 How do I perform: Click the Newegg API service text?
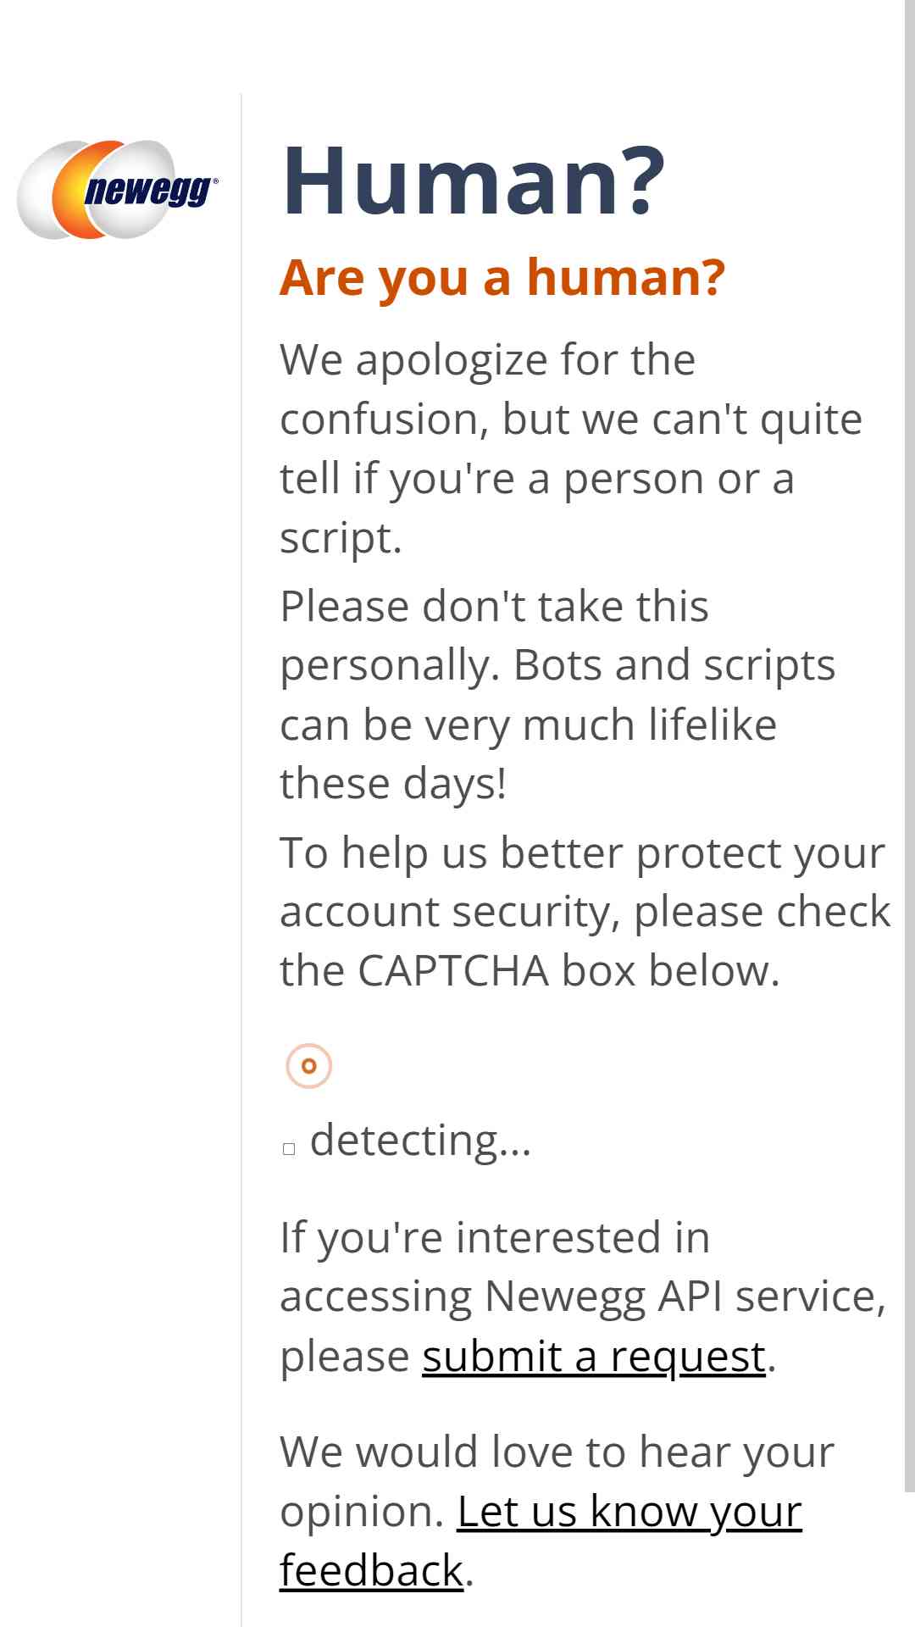point(685,1297)
